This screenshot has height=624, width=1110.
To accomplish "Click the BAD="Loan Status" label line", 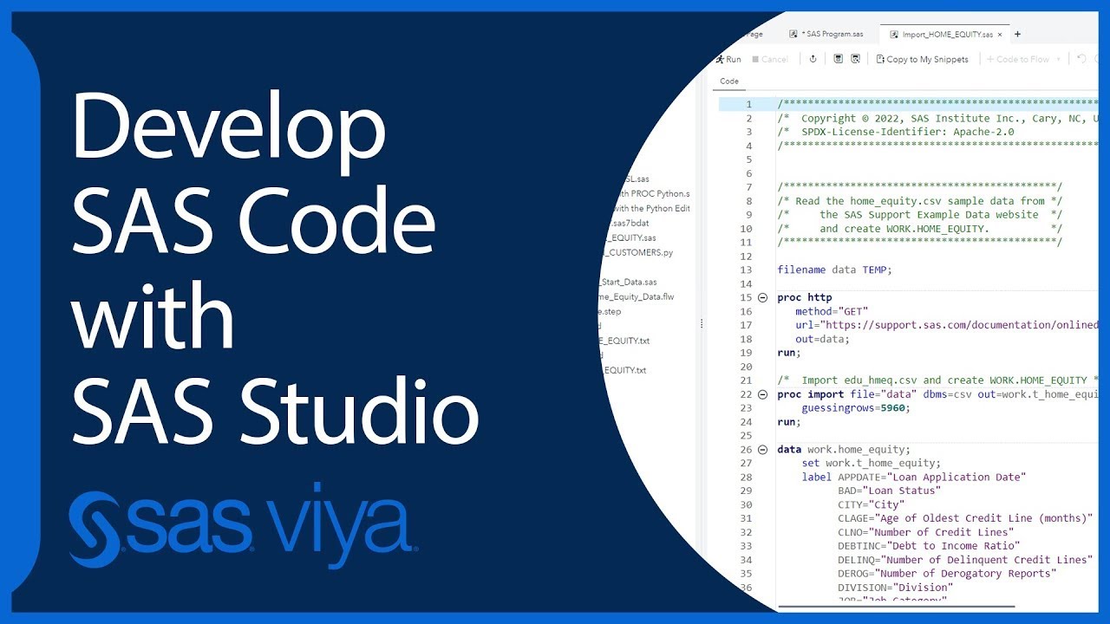I will 889,491.
